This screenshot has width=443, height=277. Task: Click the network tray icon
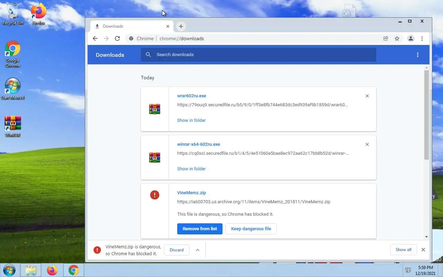[x=408, y=270]
